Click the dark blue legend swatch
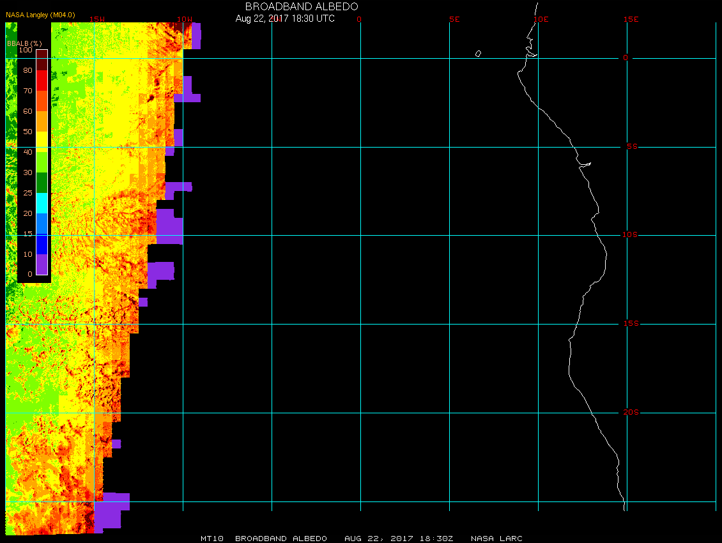722x543 pixels. click(42, 244)
